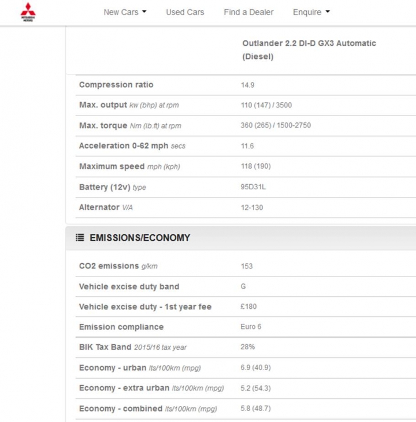Image resolution: width=416 pixels, height=422 pixels.
Task: Select the value 110 (147) / 3500
Action: (x=266, y=105)
